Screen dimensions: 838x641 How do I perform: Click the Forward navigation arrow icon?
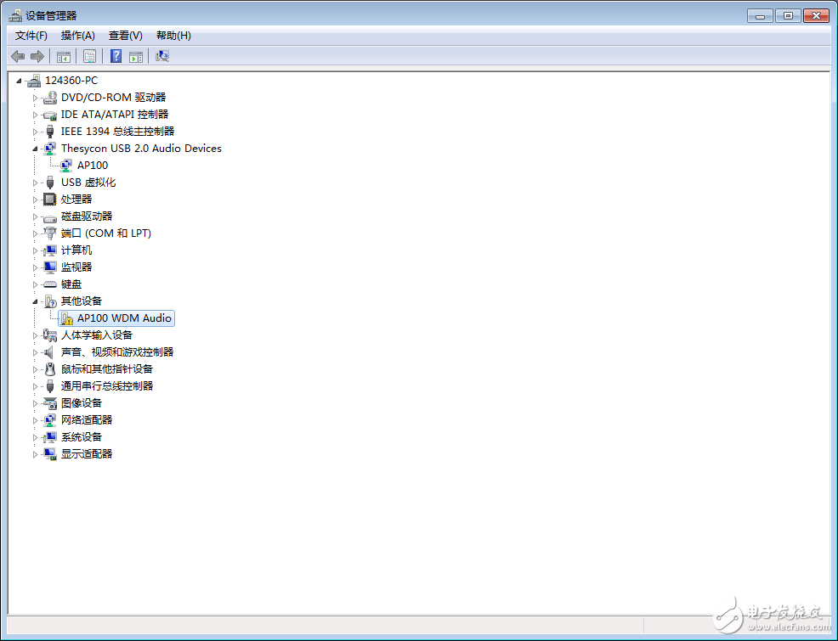coord(38,56)
